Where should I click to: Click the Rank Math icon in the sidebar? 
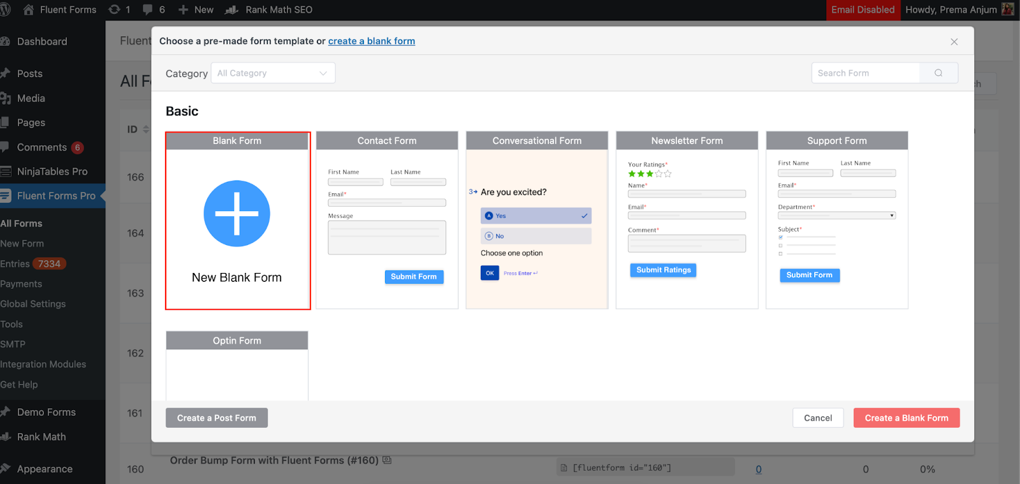(5, 437)
